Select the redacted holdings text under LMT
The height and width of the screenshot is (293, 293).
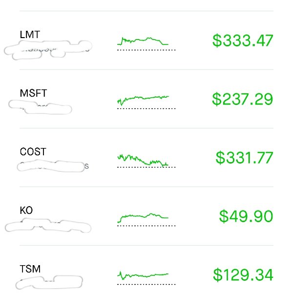48,50
